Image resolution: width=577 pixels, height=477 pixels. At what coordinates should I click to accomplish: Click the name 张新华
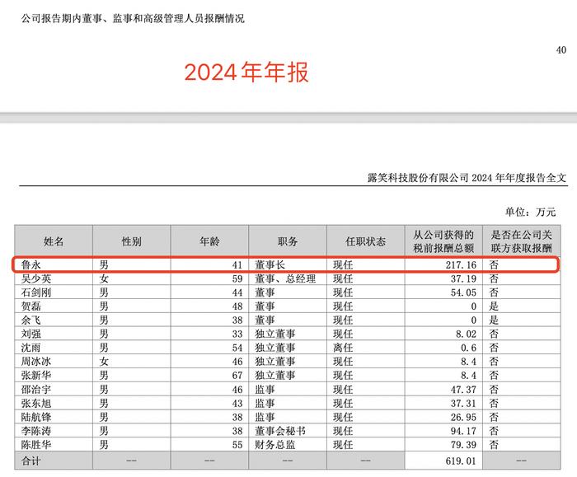(x=36, y=376)
